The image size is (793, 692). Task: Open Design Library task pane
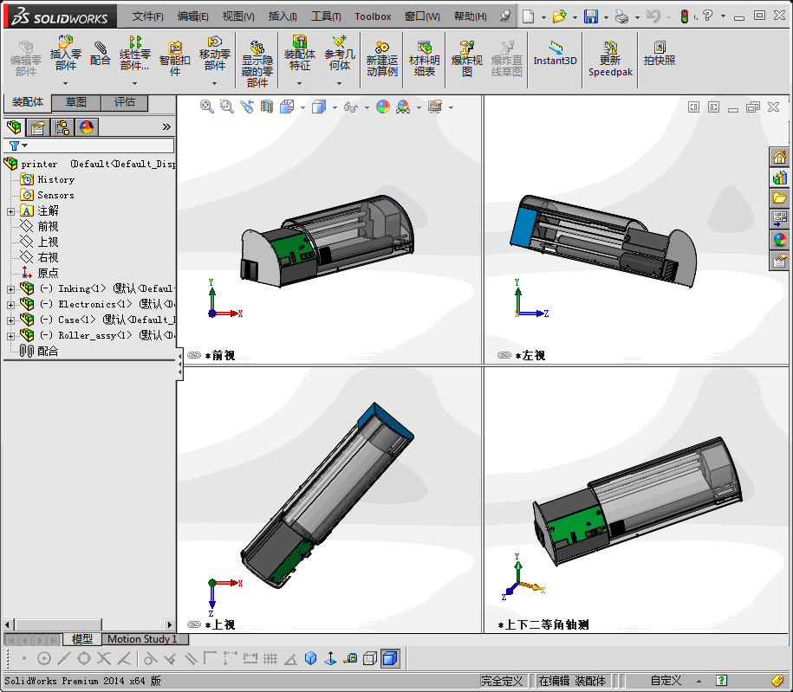[x=779, y=178]
